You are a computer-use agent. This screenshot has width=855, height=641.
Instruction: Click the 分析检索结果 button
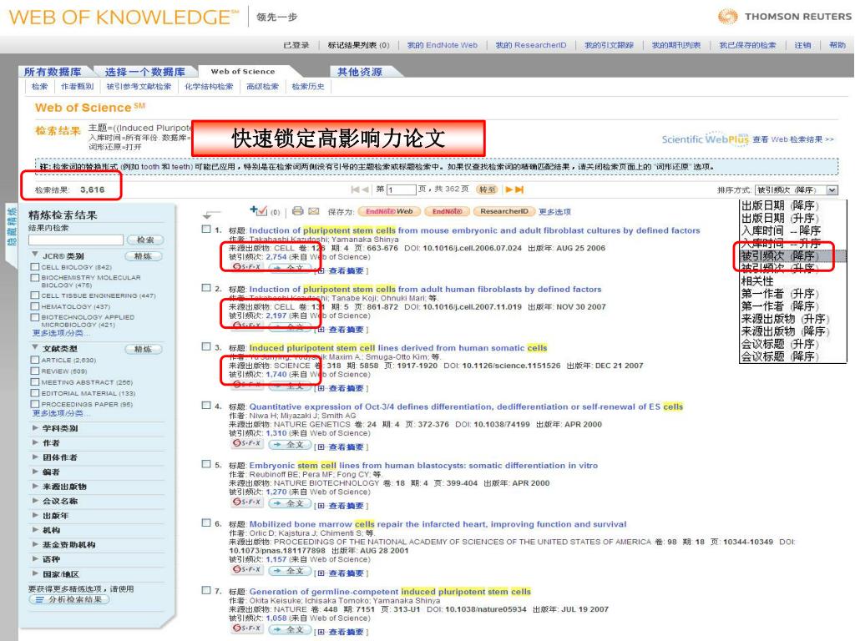[69, 599]
